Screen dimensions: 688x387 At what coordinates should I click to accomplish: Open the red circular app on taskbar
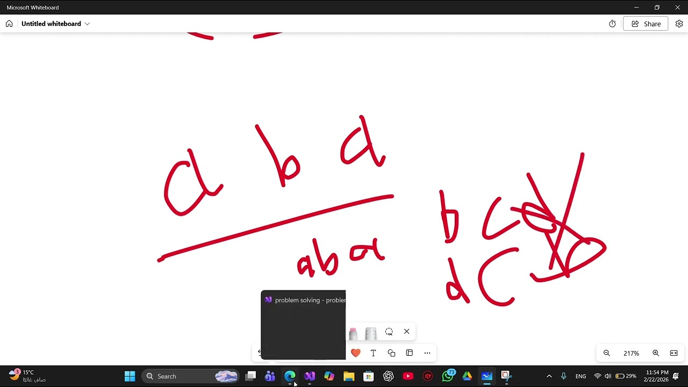(x=428, y=376)
